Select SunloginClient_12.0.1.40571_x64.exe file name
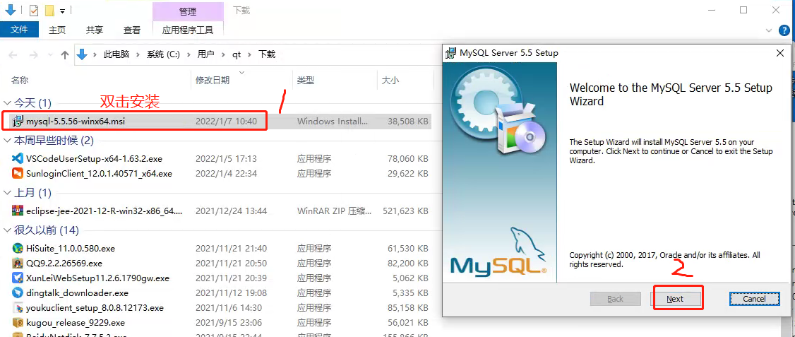 point(100,174)
